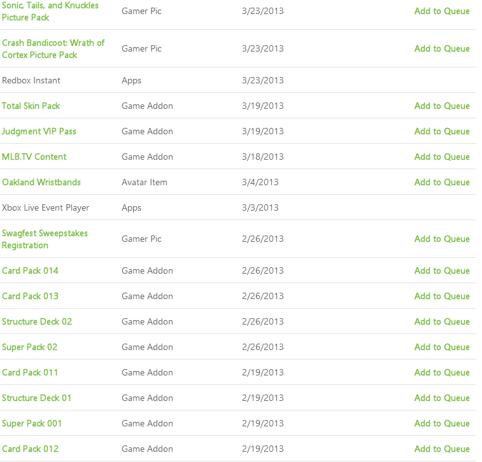Open the Super Pack 02 link
This screenshot has height=462, width=482.
pyautogui.click(x=29, y=347)
